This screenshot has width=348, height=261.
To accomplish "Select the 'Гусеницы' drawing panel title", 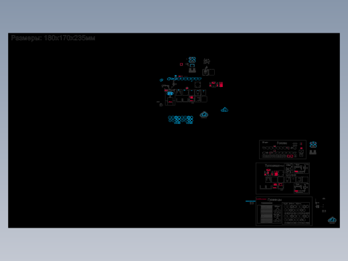I will coord(274,199).
